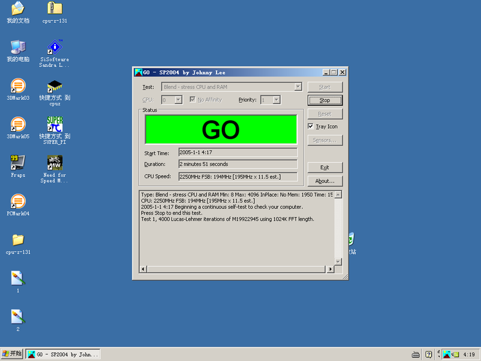Click the help question-mark taskbar icon
Image resolution: width=481 pixels, height=361 pixels.
(x=429, y=354)
